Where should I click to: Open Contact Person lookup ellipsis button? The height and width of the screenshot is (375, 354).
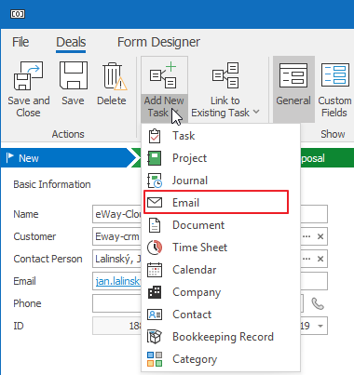[x=306, y=259]
